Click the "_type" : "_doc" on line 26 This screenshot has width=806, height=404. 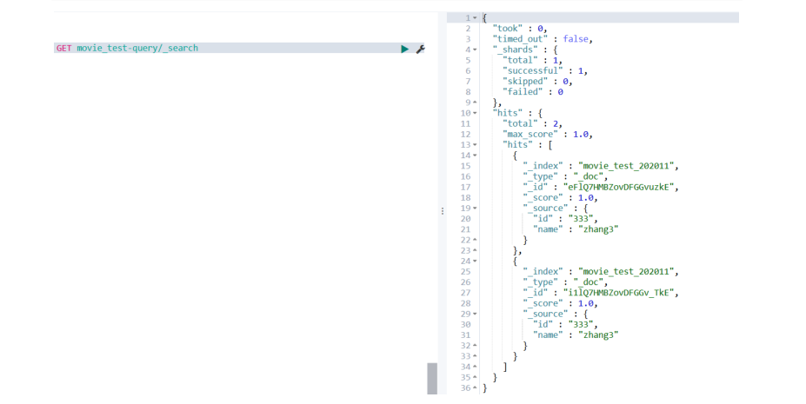[565, 282]
